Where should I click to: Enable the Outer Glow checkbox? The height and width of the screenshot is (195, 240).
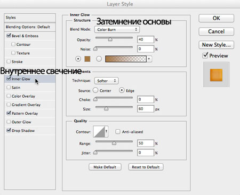9,122
